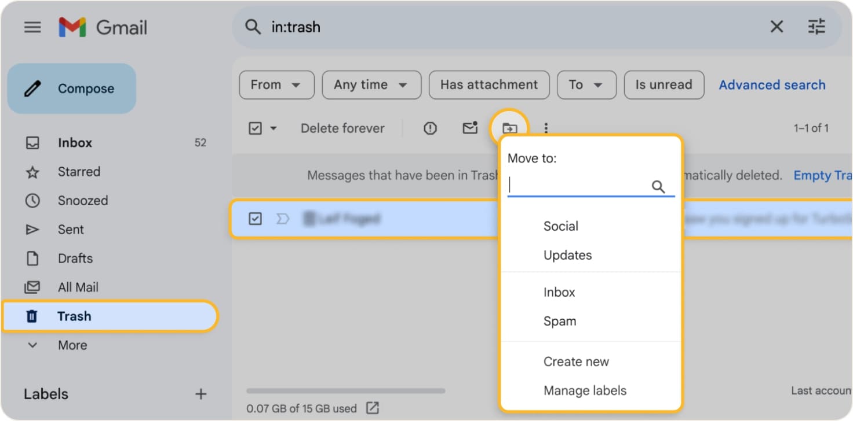This screenshot has width=853, height=421.
Task: Open storage management external link icon
Action: 373,408
